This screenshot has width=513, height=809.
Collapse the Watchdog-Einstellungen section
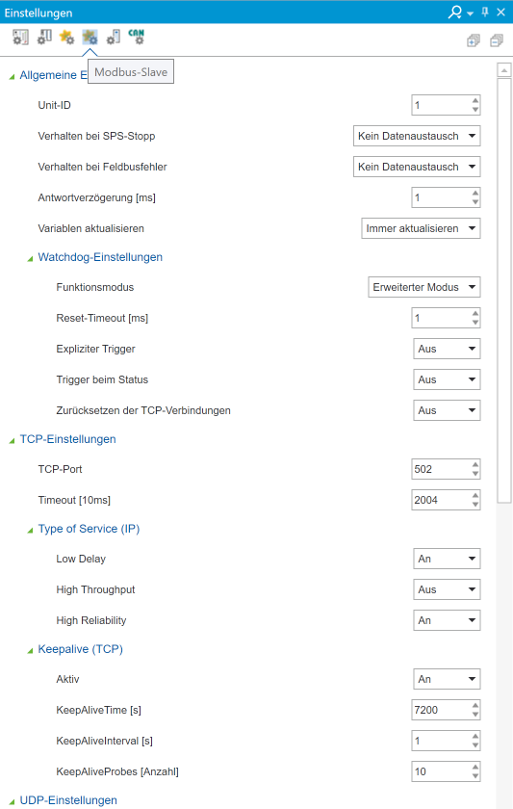point(30,258)
